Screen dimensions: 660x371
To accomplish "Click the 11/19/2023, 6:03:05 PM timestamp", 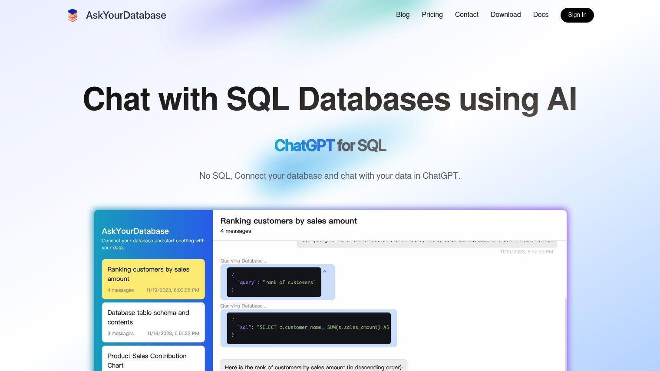I will tap(173, 290).
